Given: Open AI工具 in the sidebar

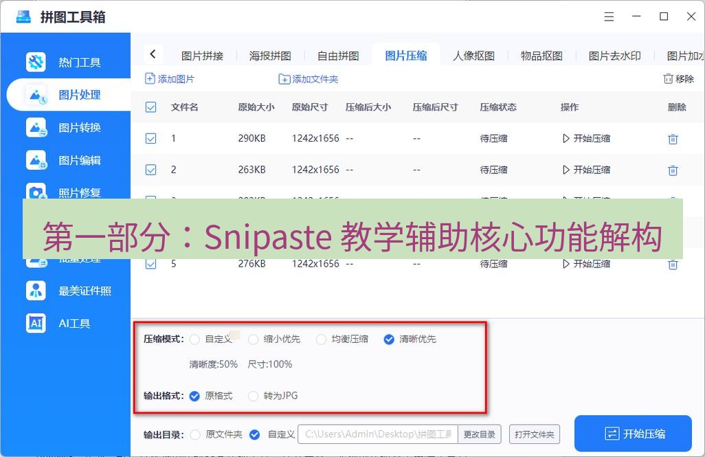Looking at the screenshot, I should click(x=58, y=324).
